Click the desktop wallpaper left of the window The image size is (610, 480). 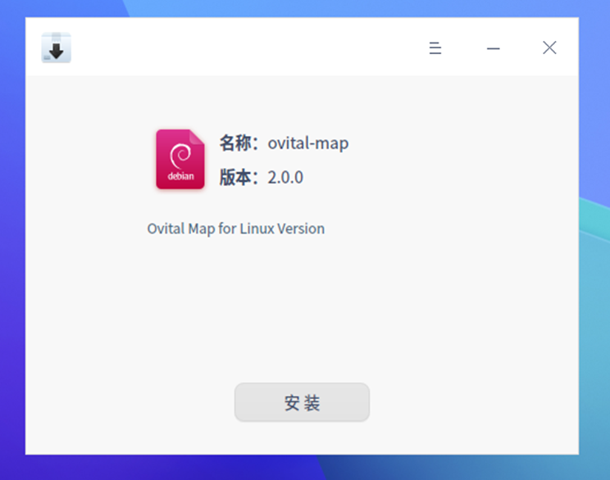(11, 246)
